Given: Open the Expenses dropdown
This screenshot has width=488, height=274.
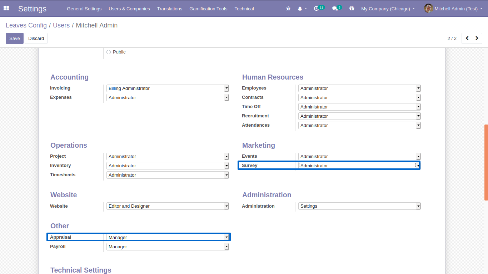Looking at the screenshot, I should click(x=168, y=97).
